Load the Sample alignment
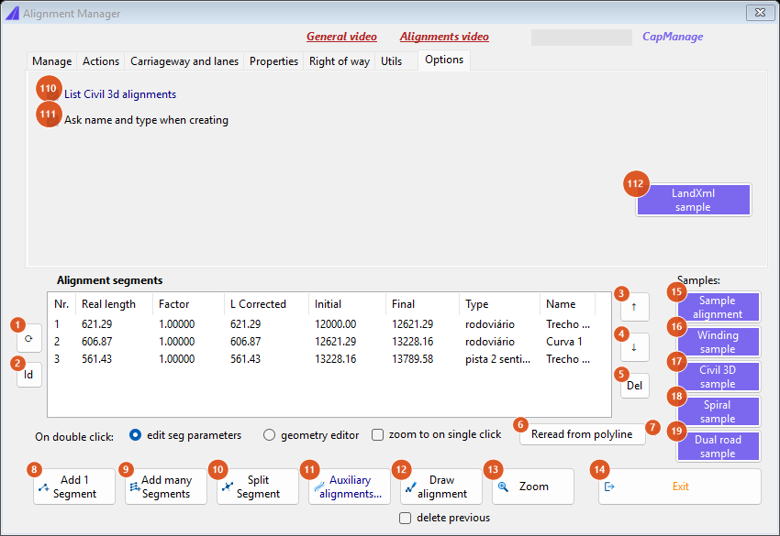Viewport: 780px width, 536px height. [x=718, y=307]
